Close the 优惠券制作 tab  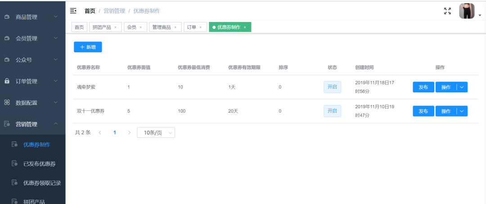[245, 27]
